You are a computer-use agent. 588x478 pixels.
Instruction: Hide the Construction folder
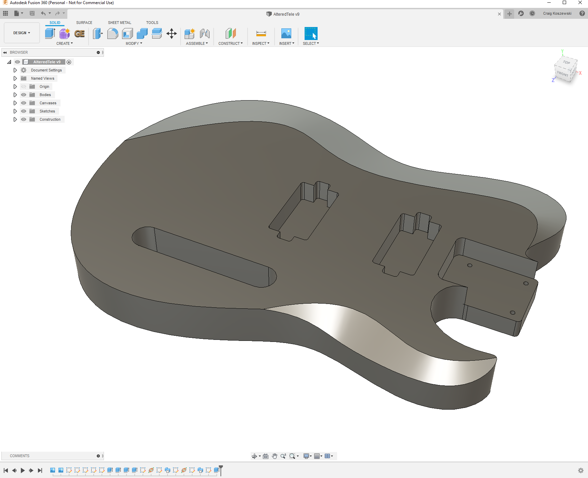pos(24,119)
